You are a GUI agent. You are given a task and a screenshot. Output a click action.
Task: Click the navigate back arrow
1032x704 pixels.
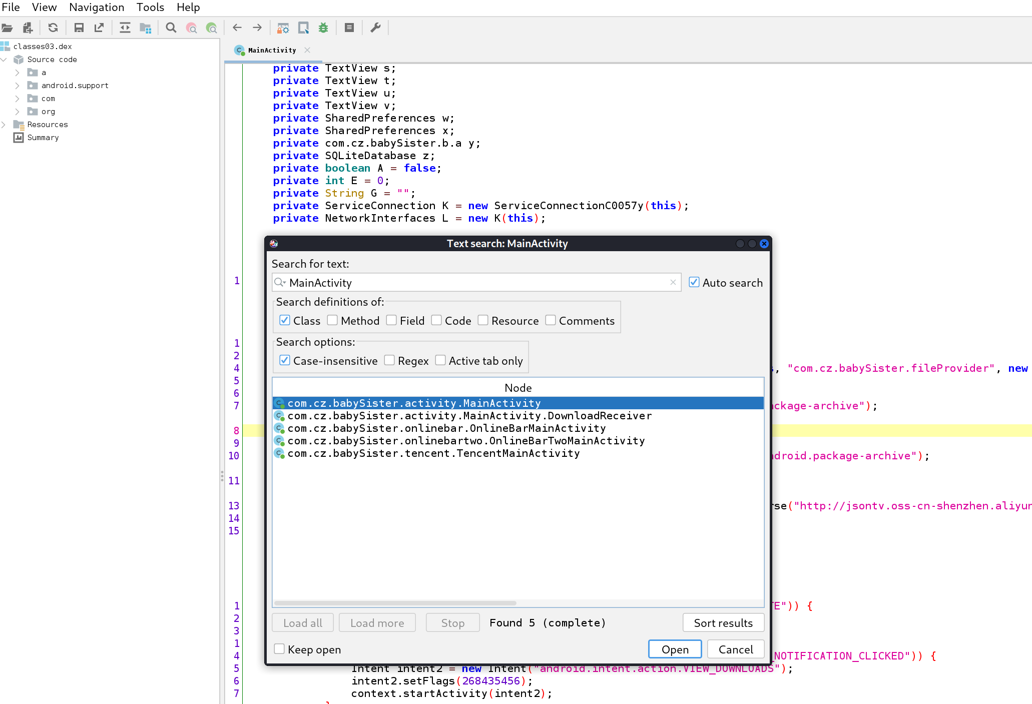click(x=237, y=28)
